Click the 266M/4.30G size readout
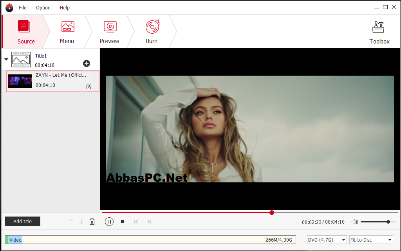Viewport: 401px width, 251px height. coord(279,240)
